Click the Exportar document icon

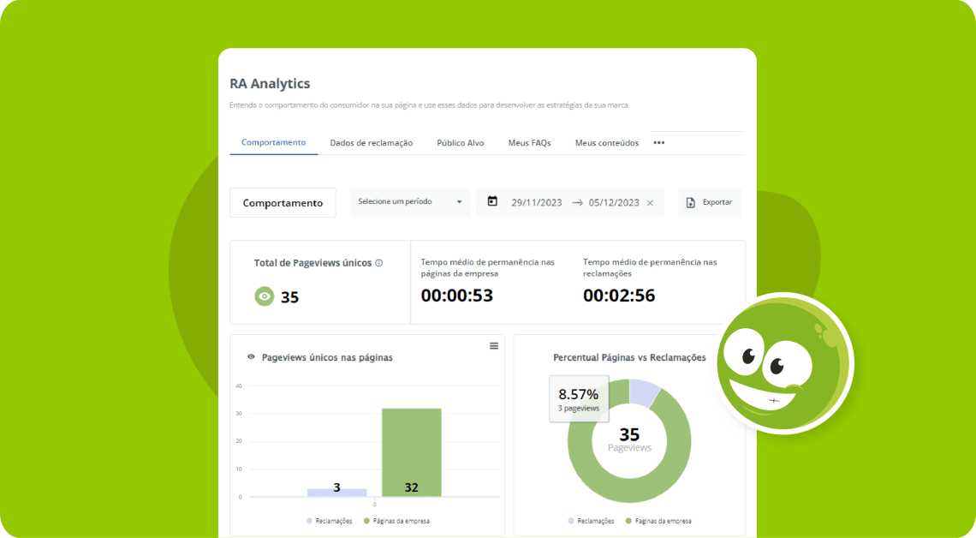coord(689,202)
